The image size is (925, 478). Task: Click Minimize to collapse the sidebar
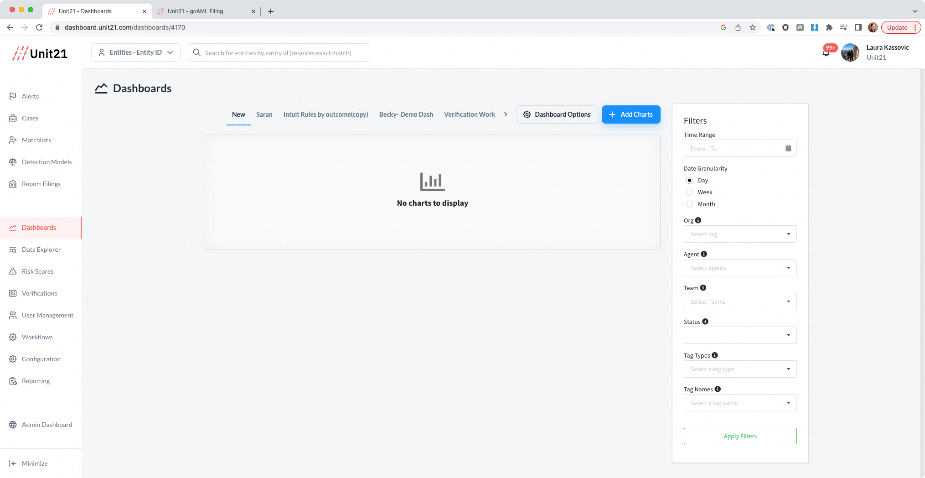coord(28,463)
